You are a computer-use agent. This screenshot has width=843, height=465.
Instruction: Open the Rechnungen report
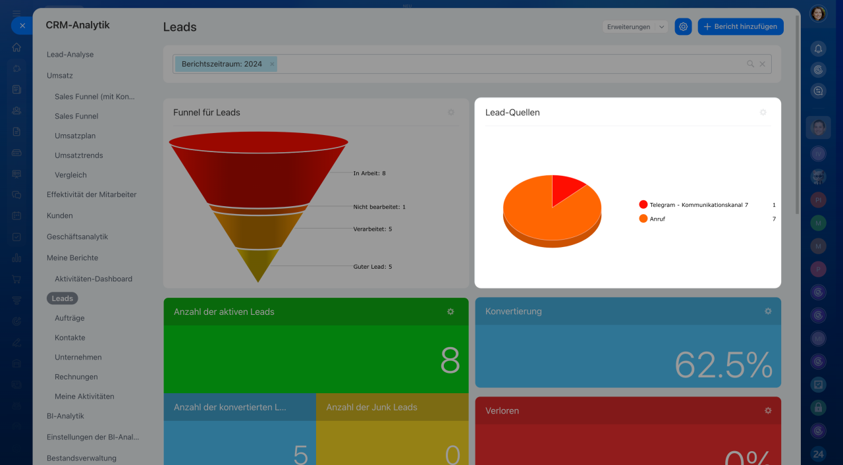pyautogui.click(x=76, y=377)
